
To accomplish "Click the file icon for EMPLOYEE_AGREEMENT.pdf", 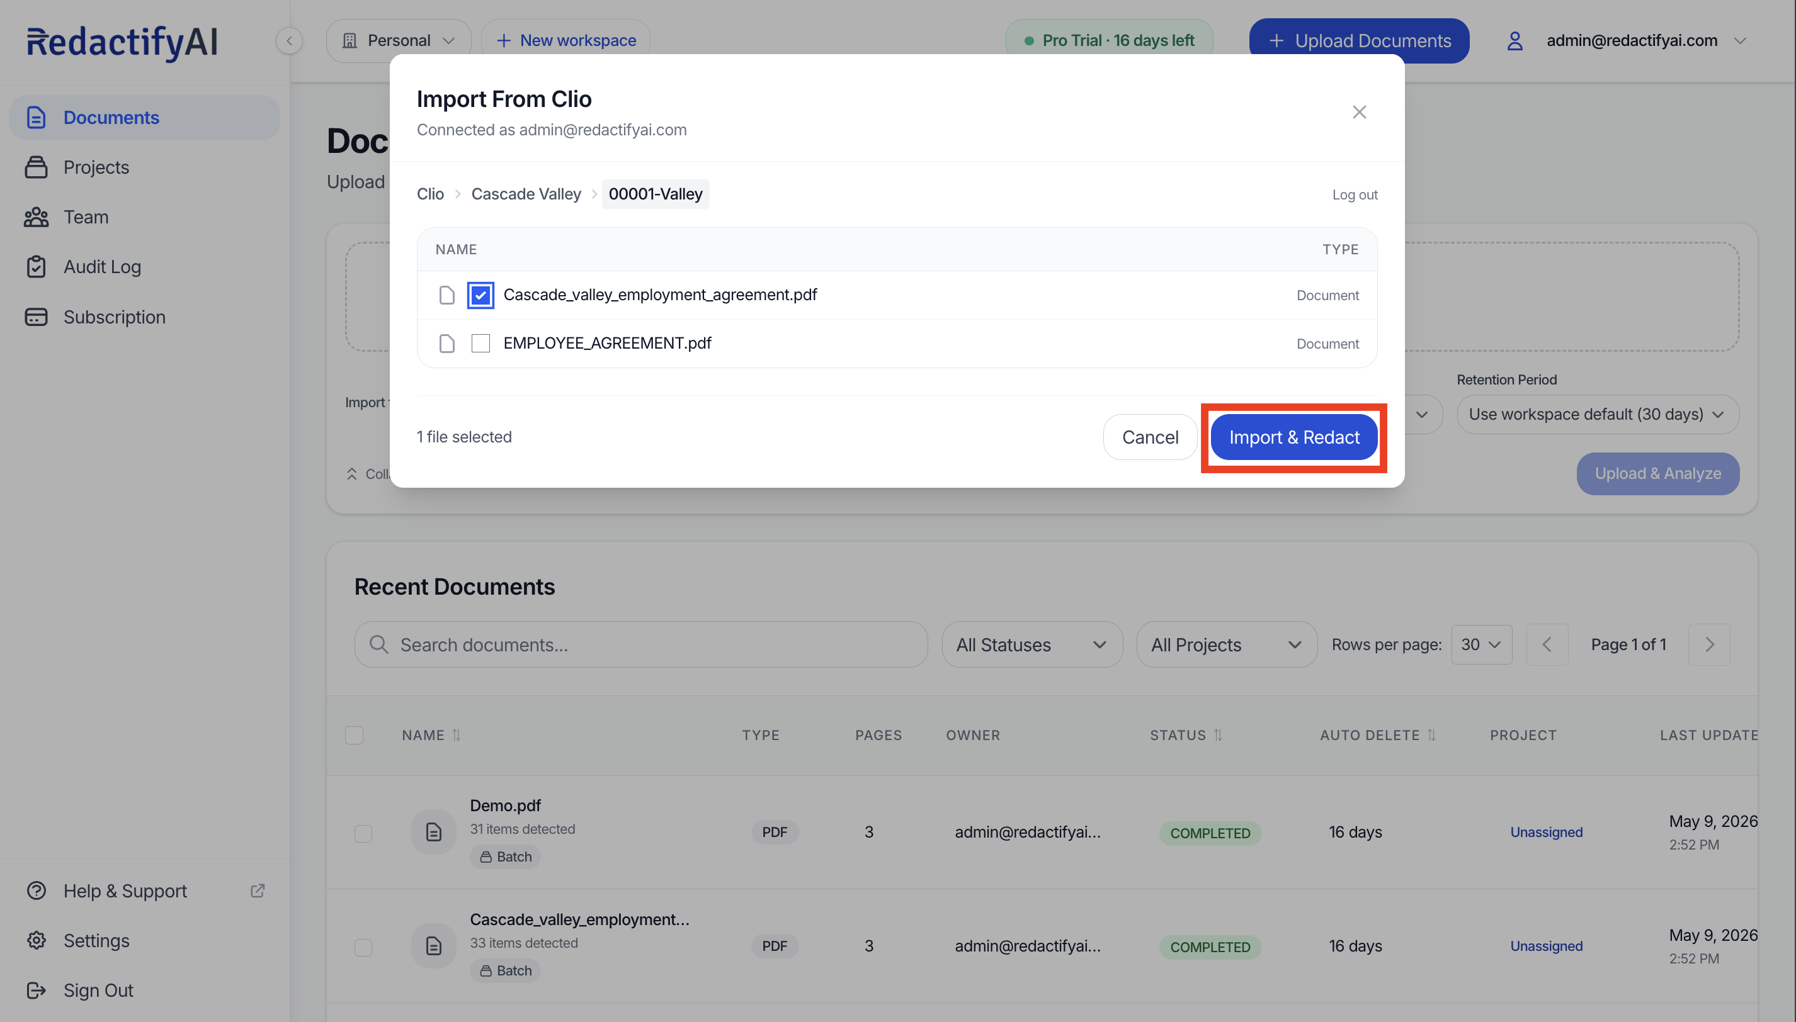I will (446, 343).
